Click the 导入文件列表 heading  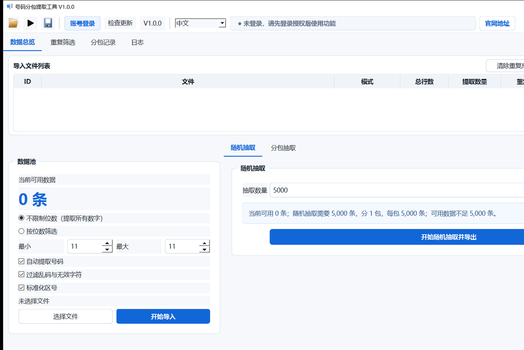click(x=32, y=66)
